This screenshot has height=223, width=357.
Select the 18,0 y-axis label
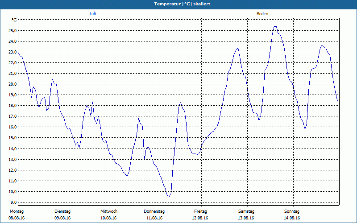[13, 105]
